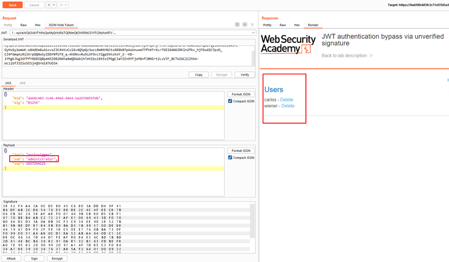
Task: Click the Web Security Academy logo
Action: coord(288,44)
